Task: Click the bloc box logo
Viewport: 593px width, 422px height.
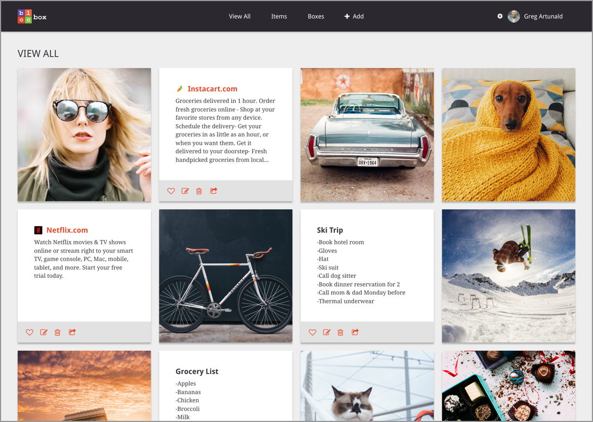Action: [32, 17]
